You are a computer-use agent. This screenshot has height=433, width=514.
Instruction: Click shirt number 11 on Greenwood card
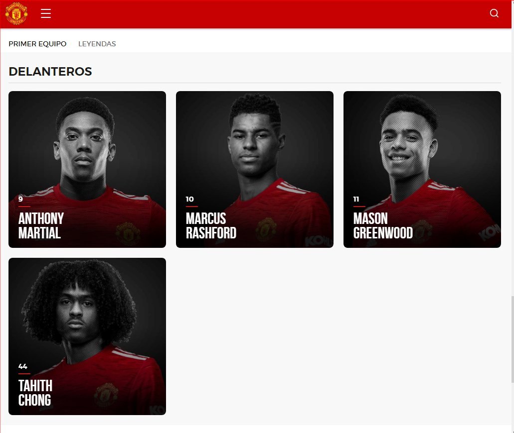356,199
